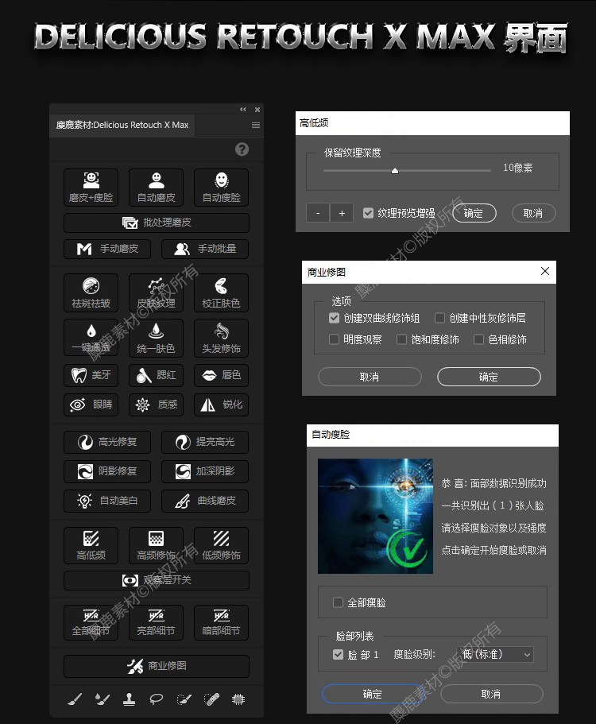Open 头发修饰 hair retouch

[x=221, y=338]
